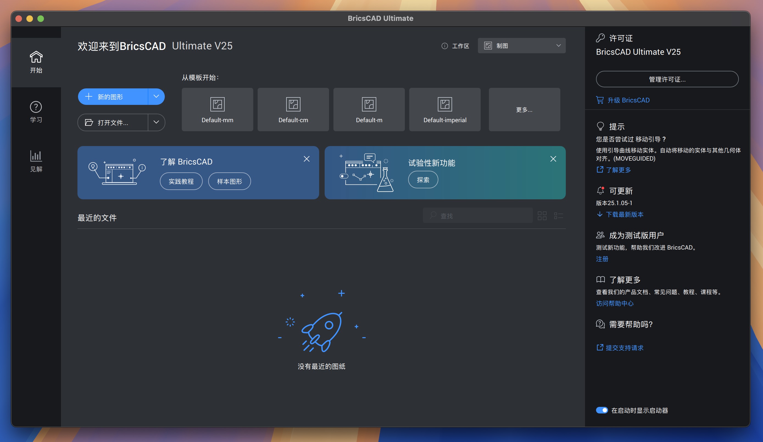Viewport: 763px width, 442px height.
Task: Click the 提示 lightbulb icon
Action: tap(600, 126)
